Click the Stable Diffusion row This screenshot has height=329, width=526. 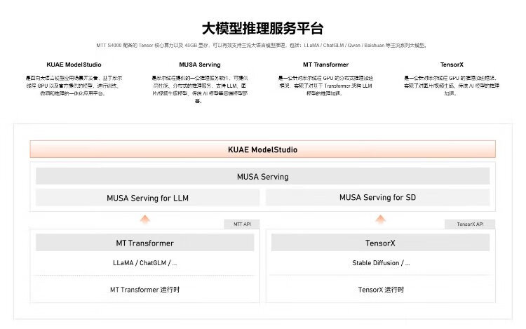(x=382, y=263)
